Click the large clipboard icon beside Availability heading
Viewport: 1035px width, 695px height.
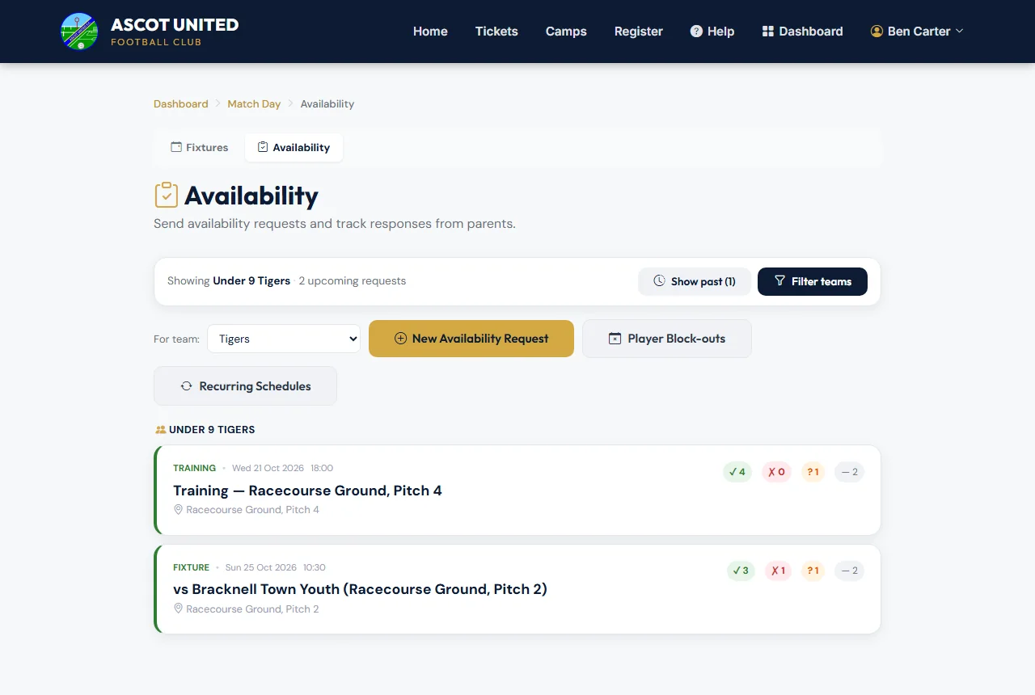tap(167, 195)
